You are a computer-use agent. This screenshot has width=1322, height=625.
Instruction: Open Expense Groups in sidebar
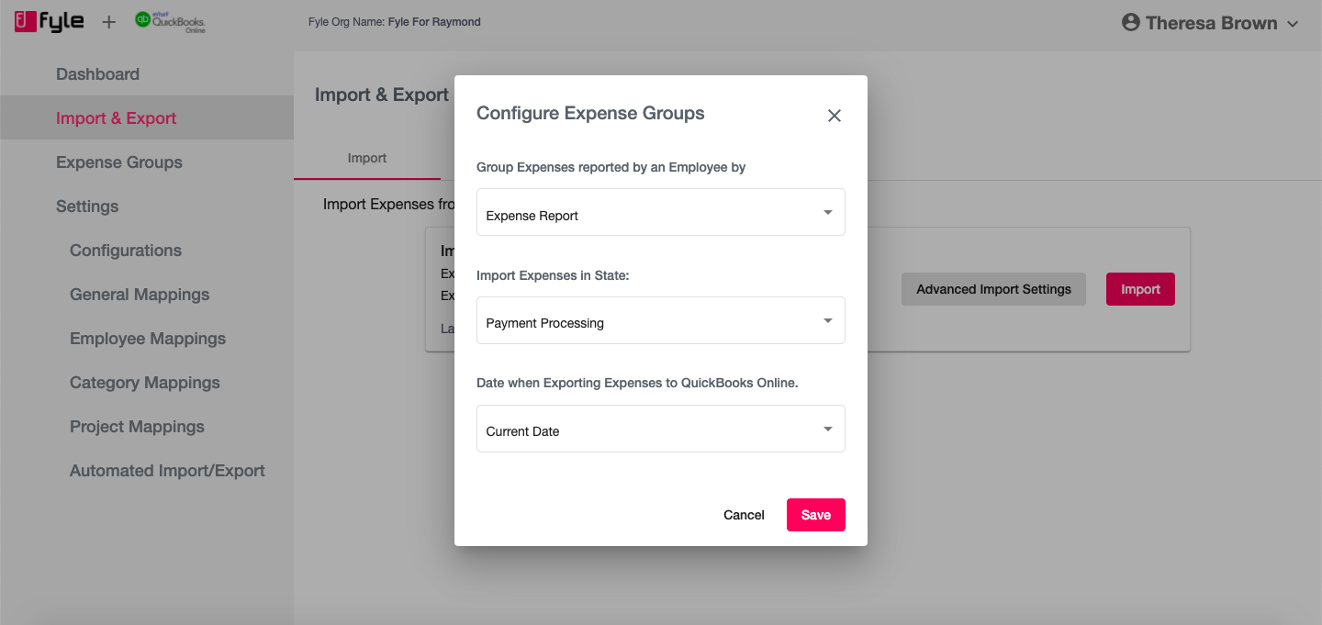tap(119, 162)
